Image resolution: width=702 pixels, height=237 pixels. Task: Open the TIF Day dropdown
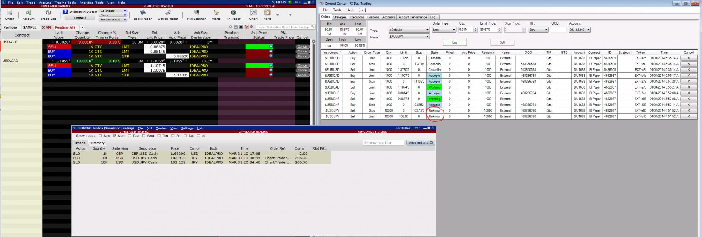coord(539,30)
